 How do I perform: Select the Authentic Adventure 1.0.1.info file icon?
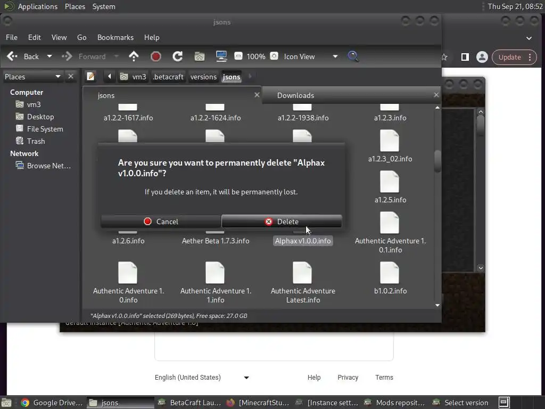click(390, 223)
